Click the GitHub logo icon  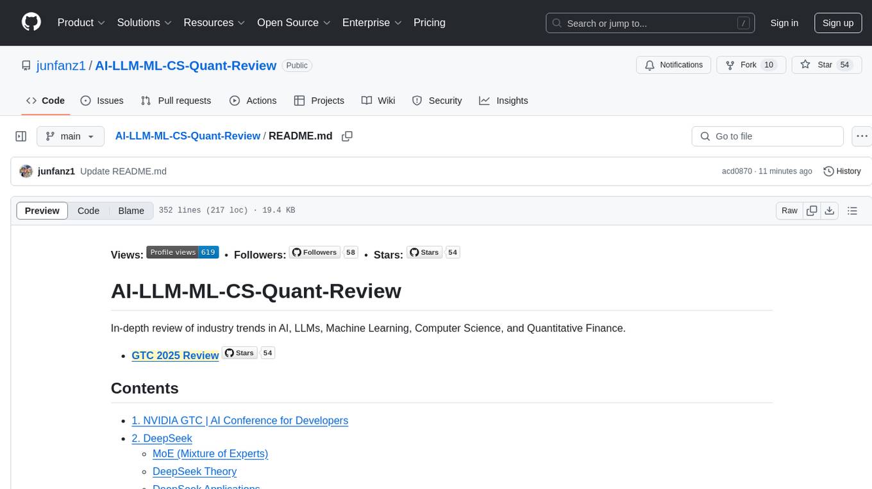tap(31, 22)
